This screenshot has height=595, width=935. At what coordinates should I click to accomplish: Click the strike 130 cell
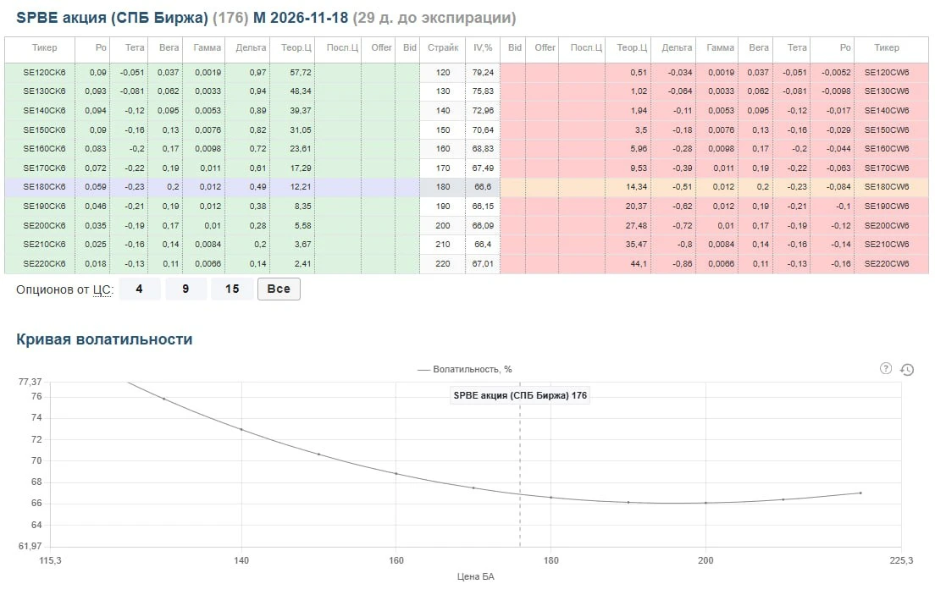pyautogui.click(x=442, y=91)
